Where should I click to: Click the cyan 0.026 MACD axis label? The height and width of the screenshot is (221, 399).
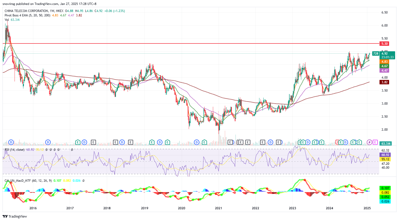tap(385, 201)
